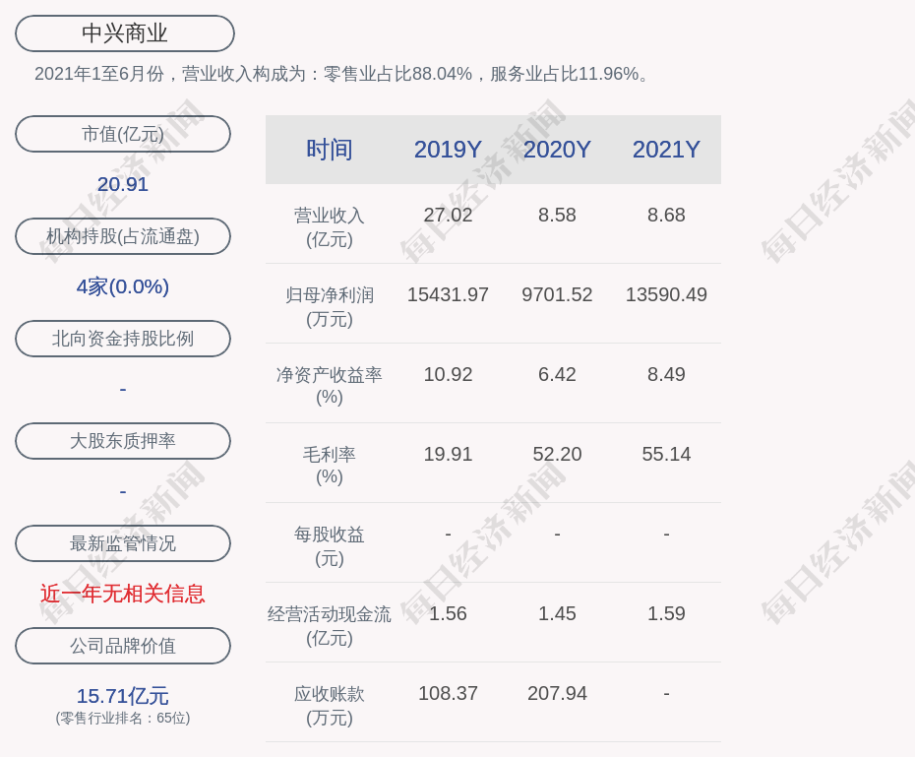The image size is (915, 757).
Task: Click the 最新监管情况 label pill
Action: coord(123,543)
